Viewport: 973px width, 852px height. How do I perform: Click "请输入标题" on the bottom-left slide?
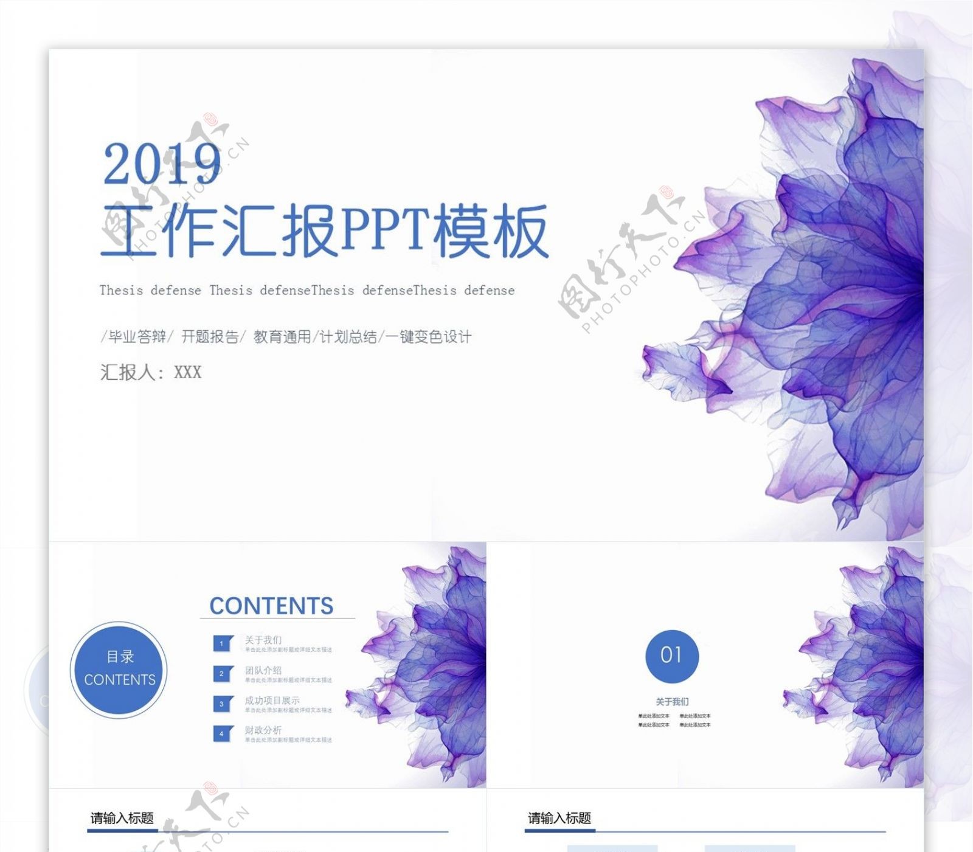coord(122,818)
